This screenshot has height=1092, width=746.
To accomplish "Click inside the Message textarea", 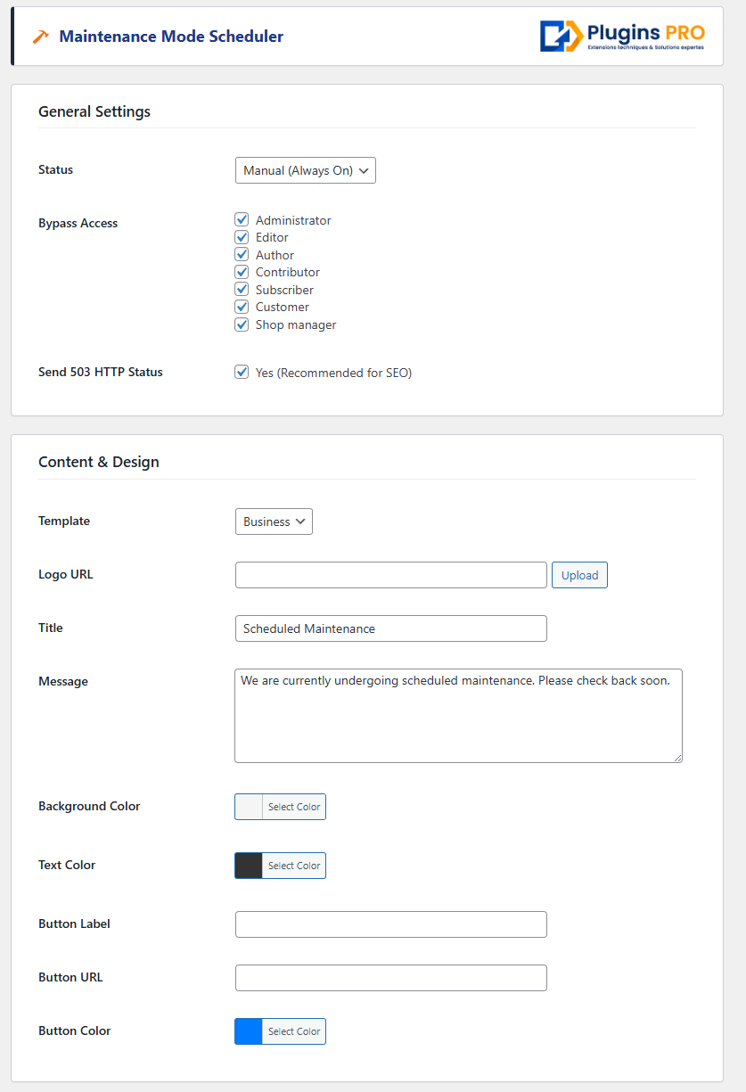I will pos(458,716).
